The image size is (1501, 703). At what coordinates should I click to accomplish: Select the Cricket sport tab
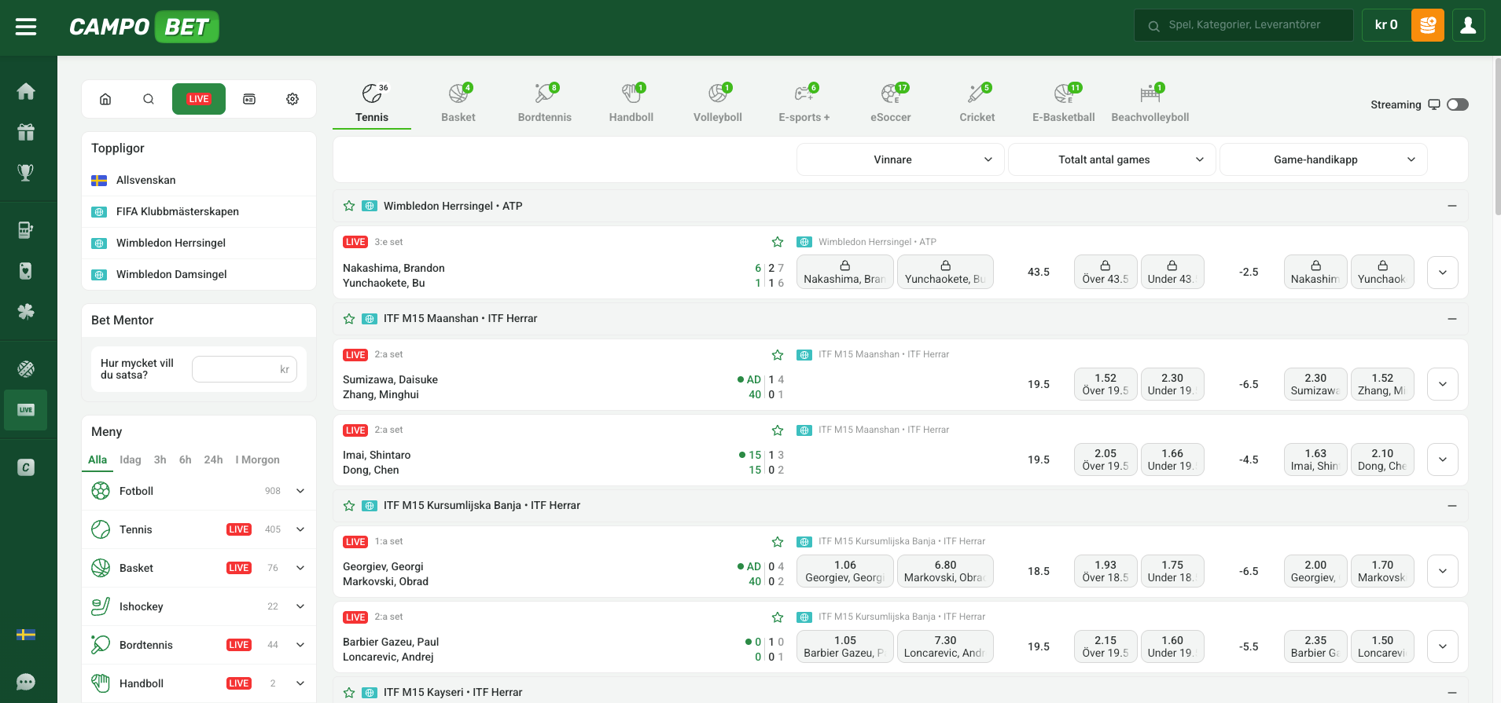point(977,103)
